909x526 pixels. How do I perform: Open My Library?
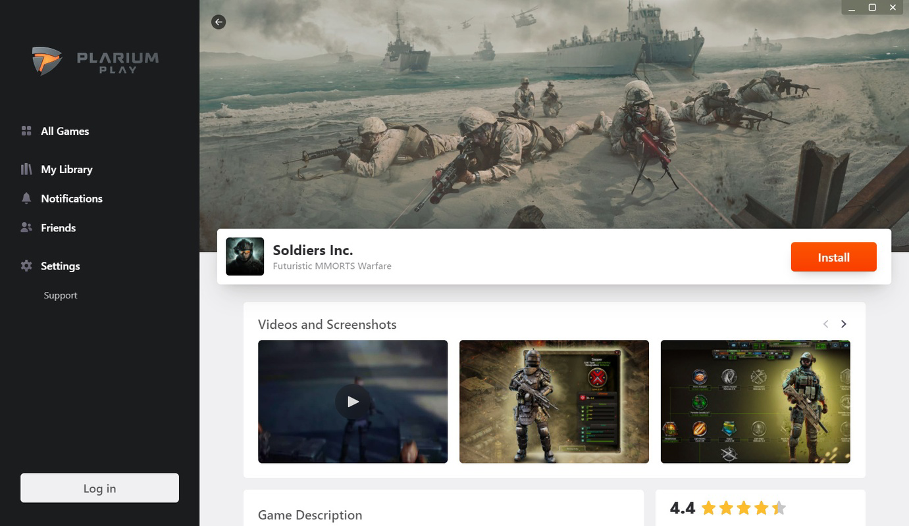(66, 169)
